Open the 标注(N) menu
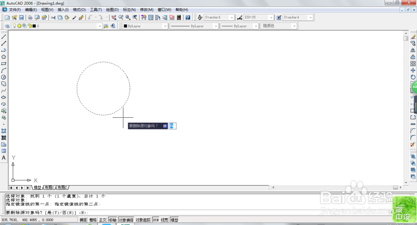 point(129,10)
